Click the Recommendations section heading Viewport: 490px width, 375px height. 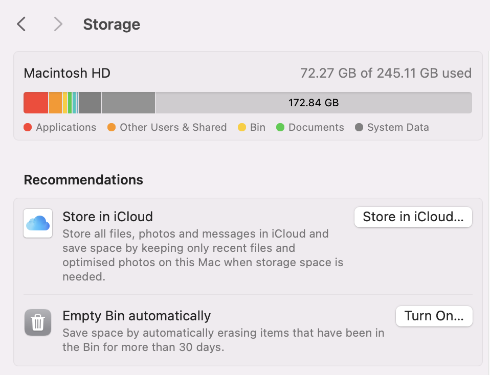[83, 180]
